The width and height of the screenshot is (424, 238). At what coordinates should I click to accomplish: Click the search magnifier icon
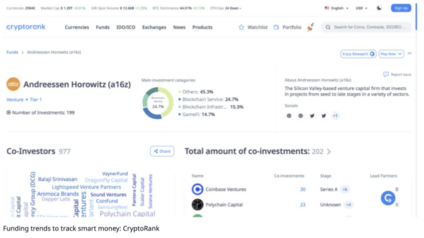pyautogui.click(x=328, y=27)
